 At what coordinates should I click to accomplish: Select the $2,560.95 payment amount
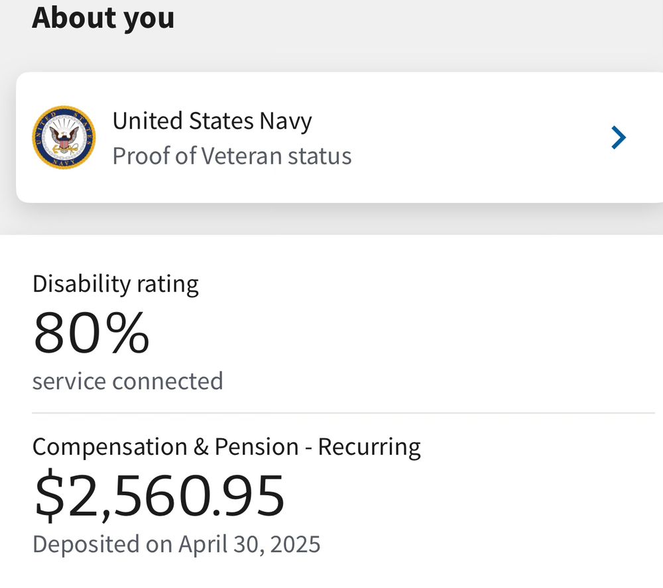point(159,495)
